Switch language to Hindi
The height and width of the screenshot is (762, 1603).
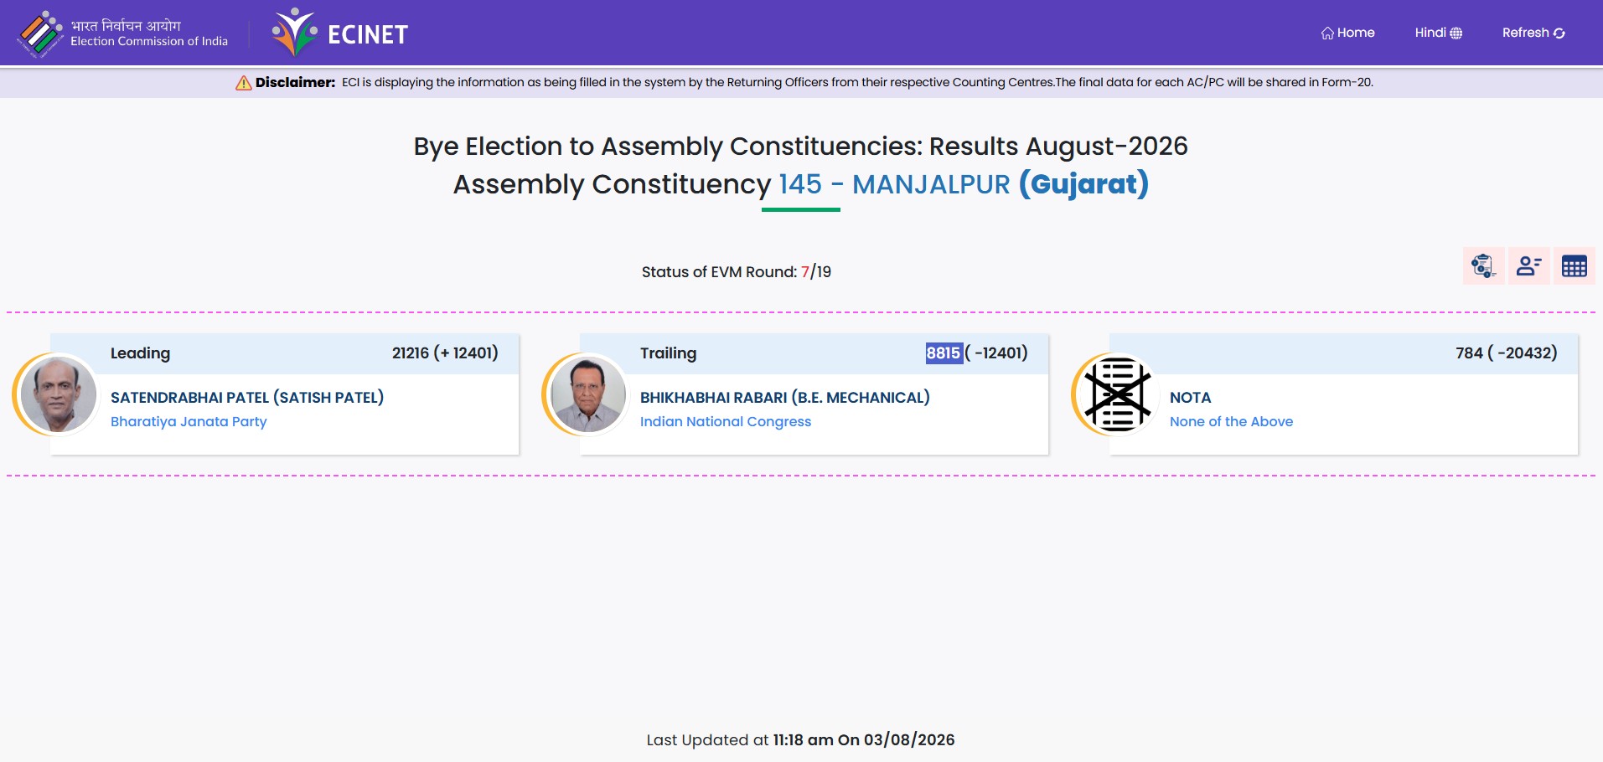[x=1438, y=33]
